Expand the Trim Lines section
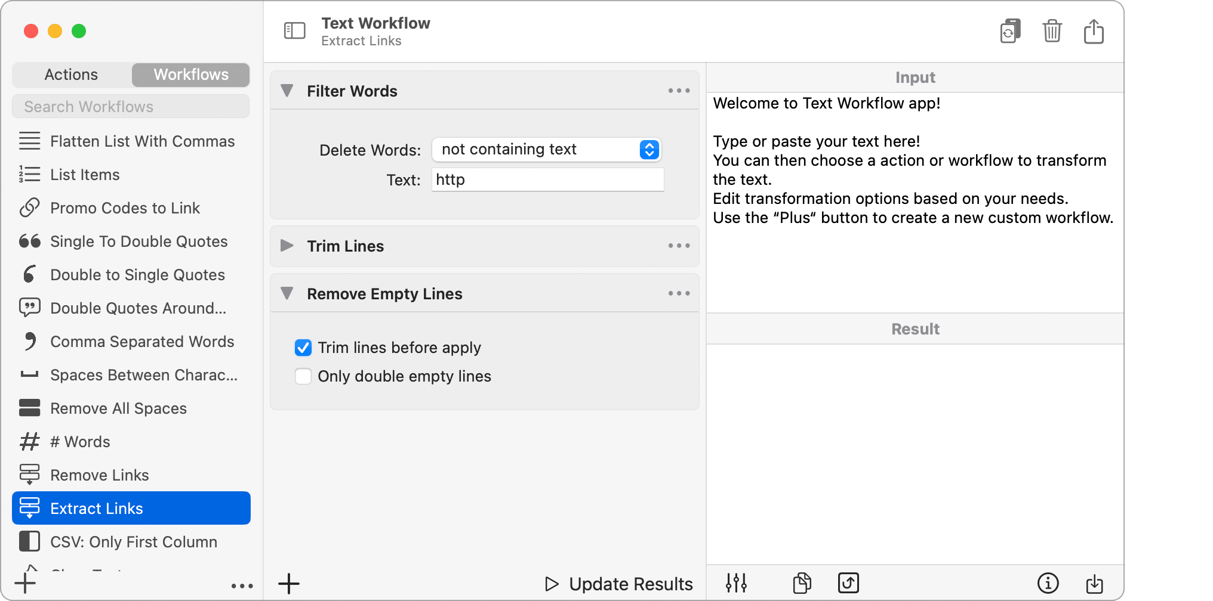1213x601 pixels. click(287, 246)
